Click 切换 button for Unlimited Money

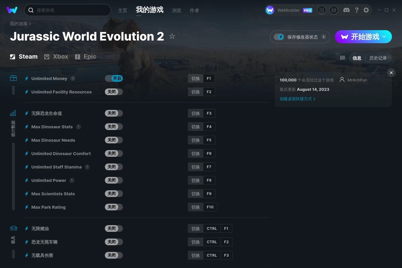pyautogui.click(x=196, y=78)
